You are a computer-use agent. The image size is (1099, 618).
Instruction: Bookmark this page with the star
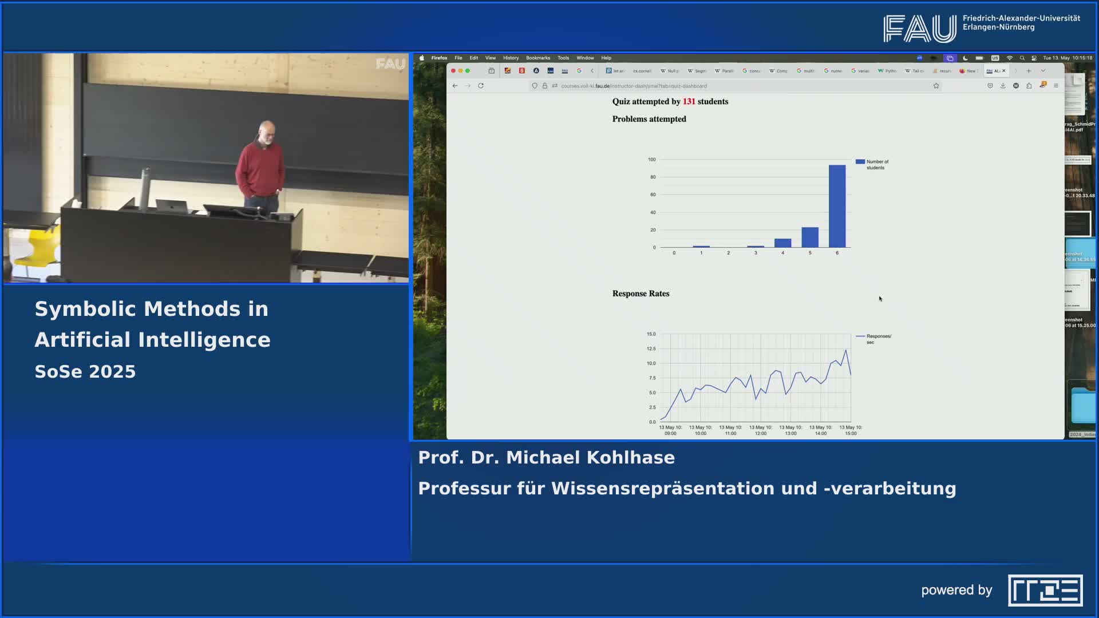[x=936, y=86]
